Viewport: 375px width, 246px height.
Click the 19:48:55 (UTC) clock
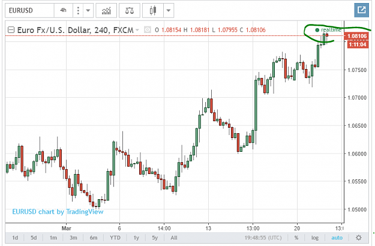coord(263,238)
